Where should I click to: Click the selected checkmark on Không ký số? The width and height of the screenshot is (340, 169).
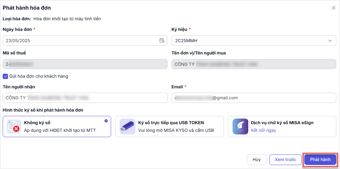[106, 121]
